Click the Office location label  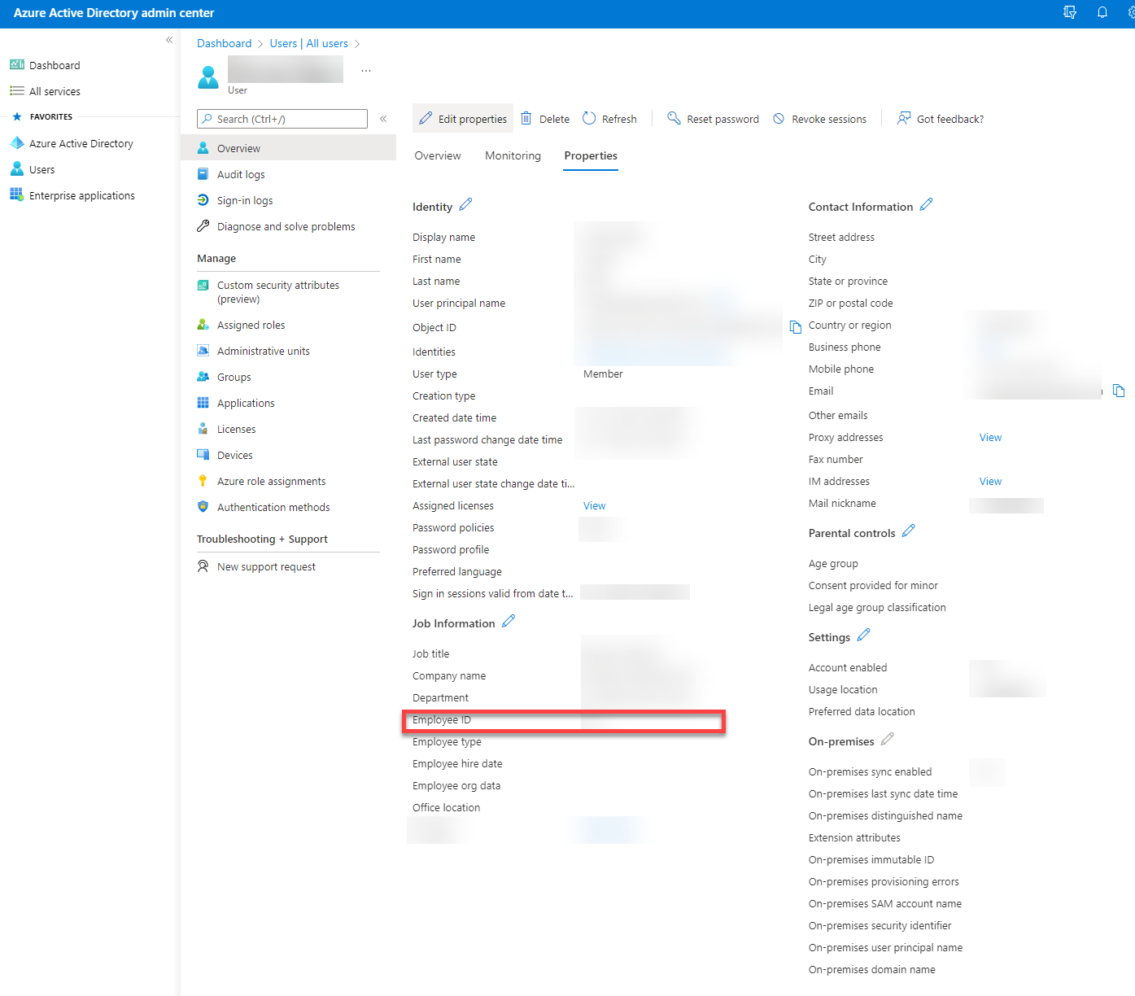click(446, 807)
